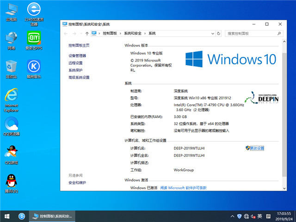The width and height of the screenshot is (296, 222).
Task: Refresh the control panel page
Action: 219,34
